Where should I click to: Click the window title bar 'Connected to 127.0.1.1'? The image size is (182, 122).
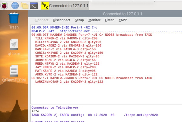coord(123,14)
